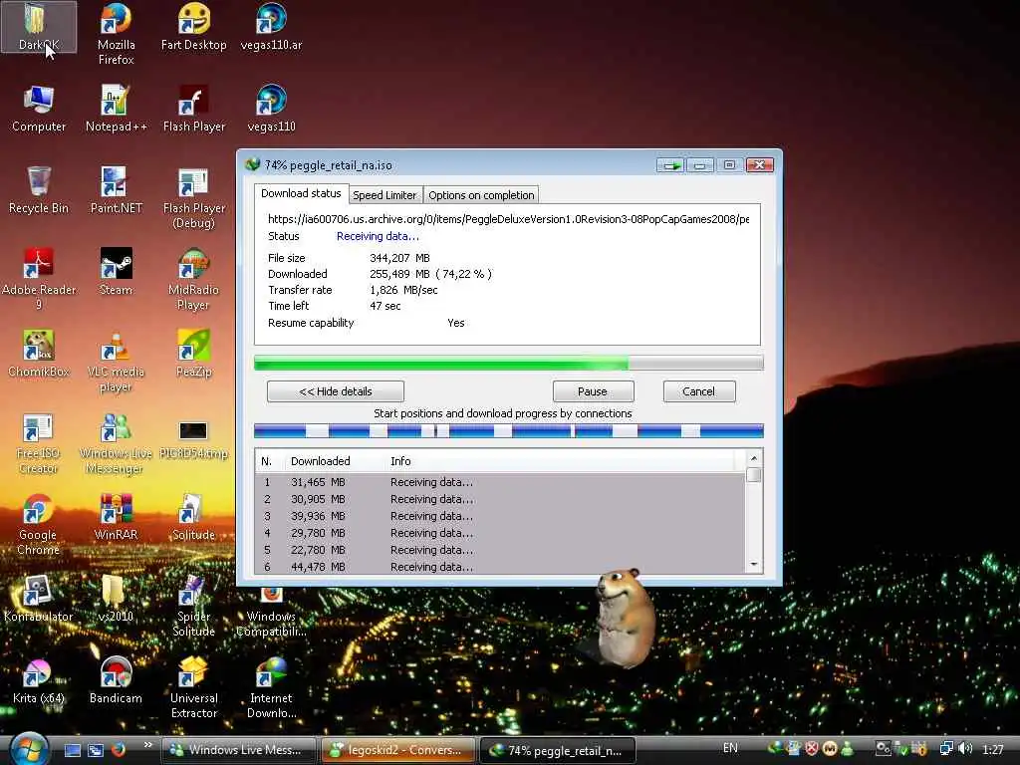
Task: Pause the peggle_retail_na.iso download
Action: (593, 391)
